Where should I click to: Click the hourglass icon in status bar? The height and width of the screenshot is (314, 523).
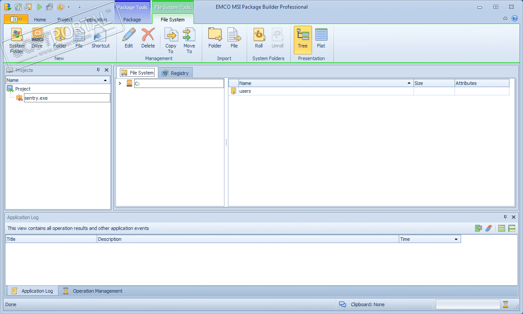[x=506, y=304]
